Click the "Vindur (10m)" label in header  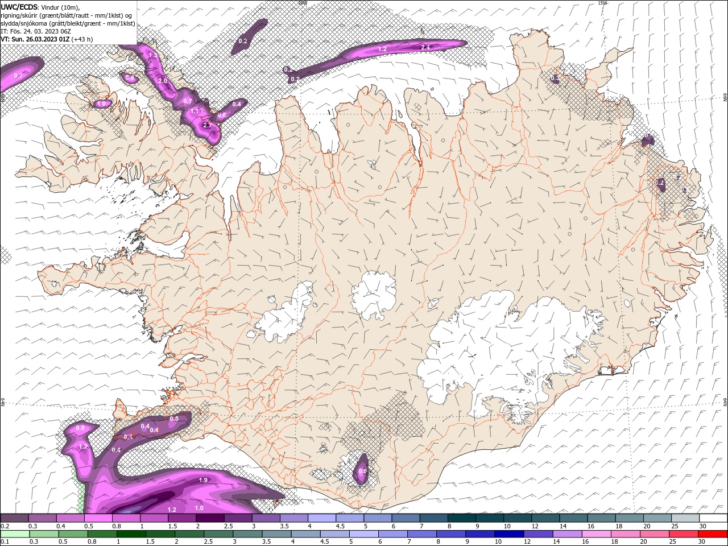click(x=61, y=7)
